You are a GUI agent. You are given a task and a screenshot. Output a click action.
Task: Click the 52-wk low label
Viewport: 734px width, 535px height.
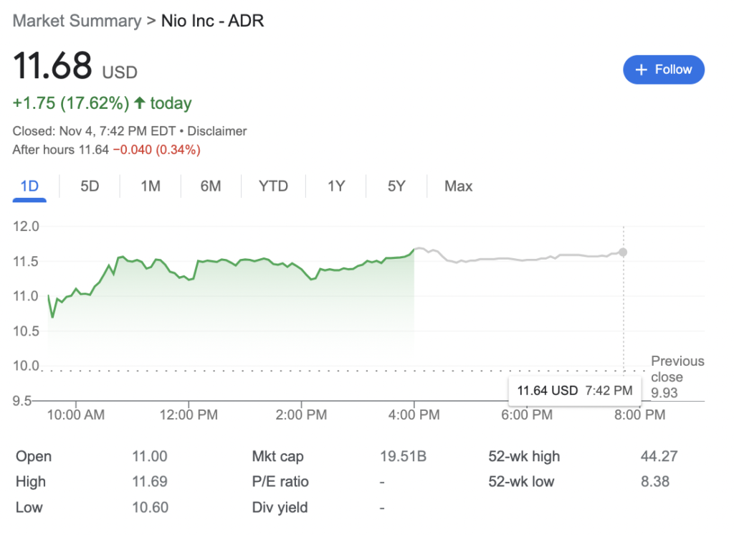click(522, 482)
